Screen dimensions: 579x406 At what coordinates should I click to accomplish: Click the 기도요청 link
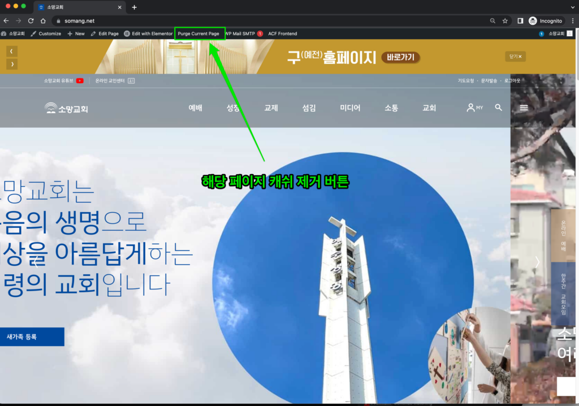466,80
